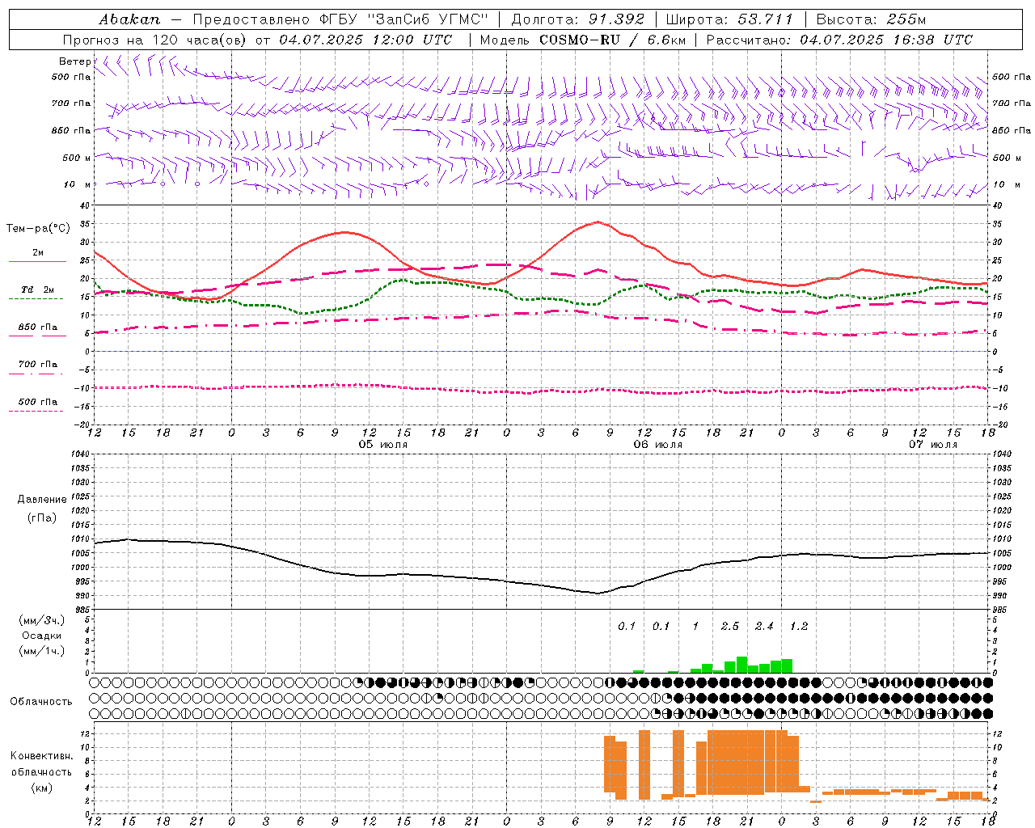Viewport: 1035px width, 828px height.
Task: Click the 'Облачность' cloud cover label
Action: (41, 702)
